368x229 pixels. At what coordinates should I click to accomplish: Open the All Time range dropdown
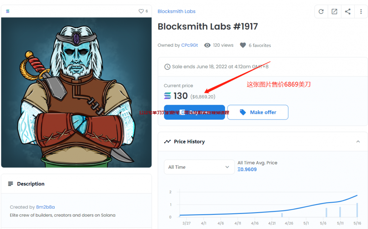pyautogui.click(x=199, y=167)
